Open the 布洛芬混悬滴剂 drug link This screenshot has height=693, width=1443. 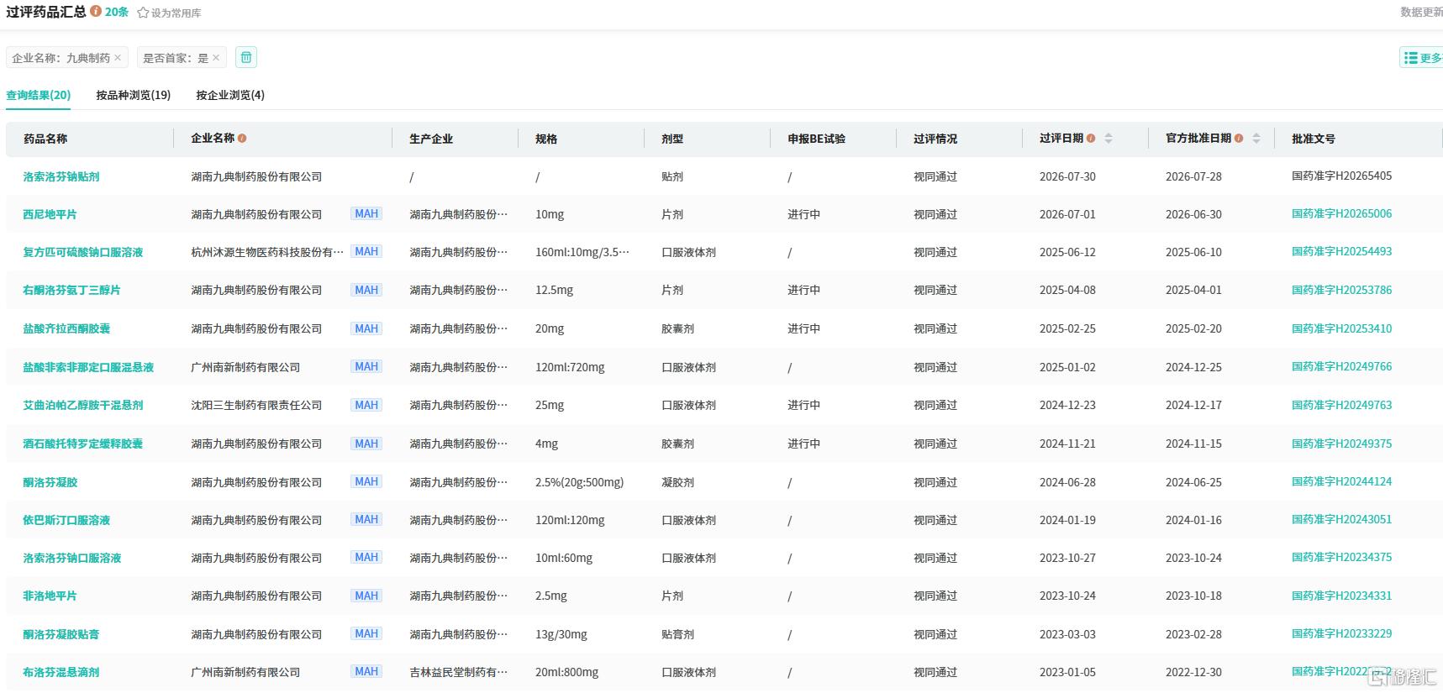(61, 672)
